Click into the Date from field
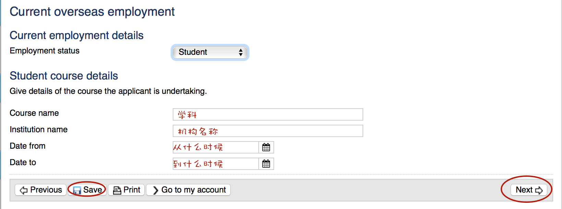 click(x=216, y=147)
